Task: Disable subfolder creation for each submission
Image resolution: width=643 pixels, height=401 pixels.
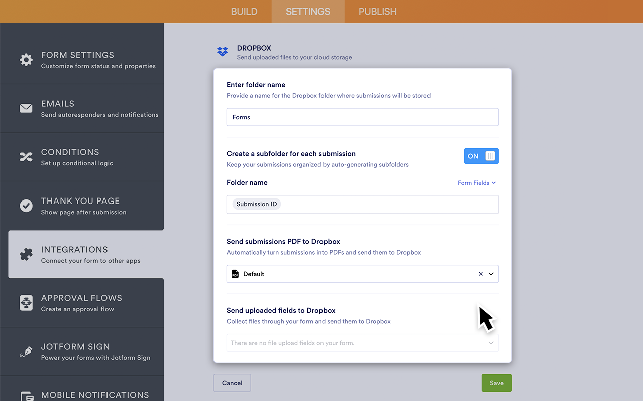Action: [x=481, y=156]
